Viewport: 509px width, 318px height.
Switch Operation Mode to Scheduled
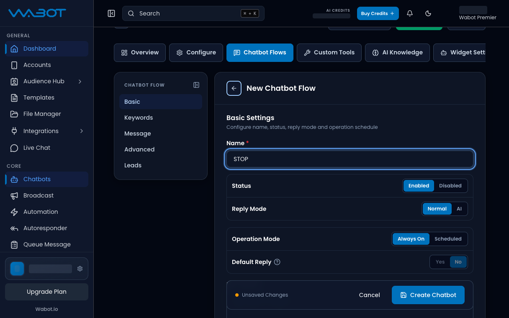click(x=448, y=239)
